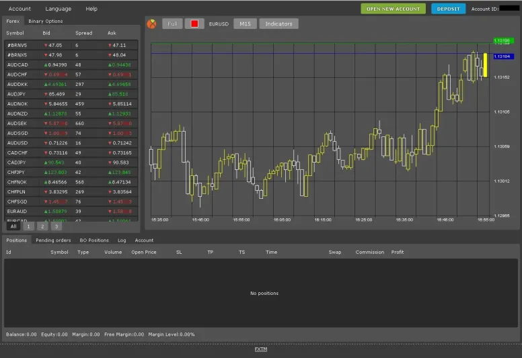This screenshot has height=358, width=522.
Task: Switch to the Binary Options tab
Action: pyautogui.click(x=46, y=21)
